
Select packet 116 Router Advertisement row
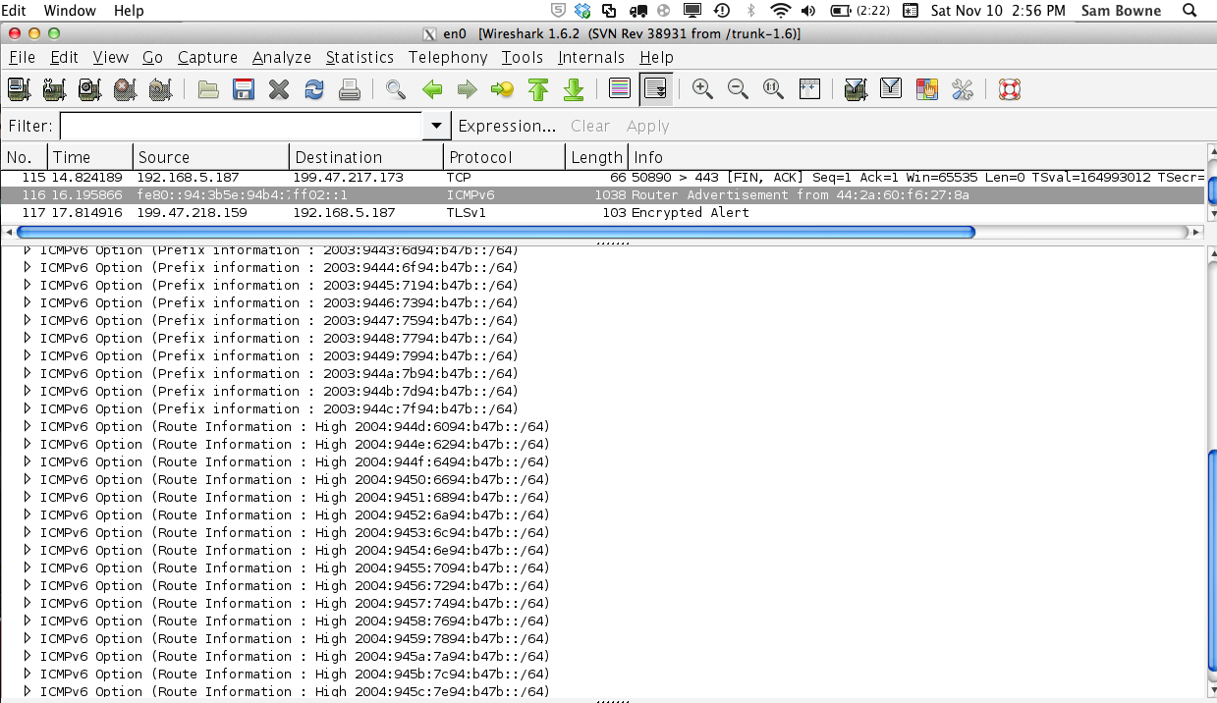(x=602, y=195)
